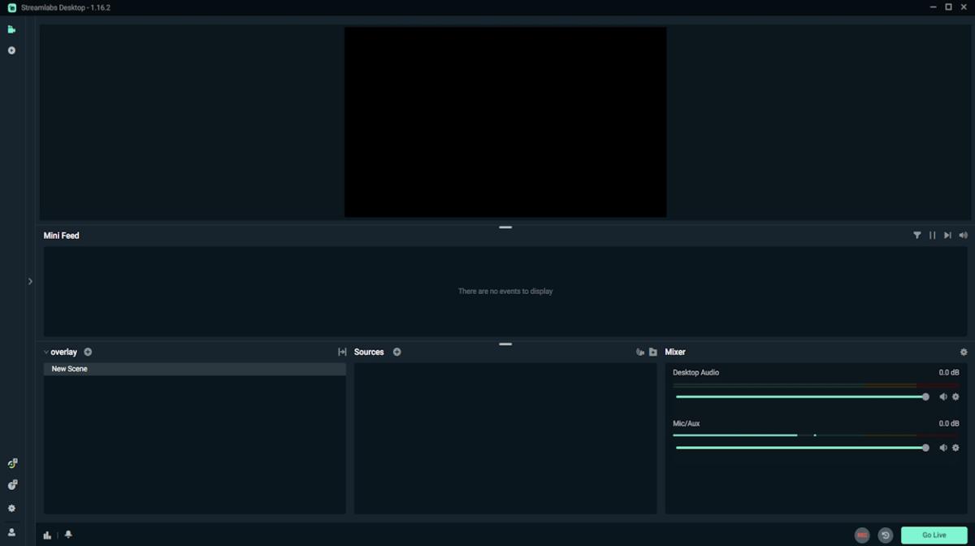Skip to the latest Mini Feed event

947,235
